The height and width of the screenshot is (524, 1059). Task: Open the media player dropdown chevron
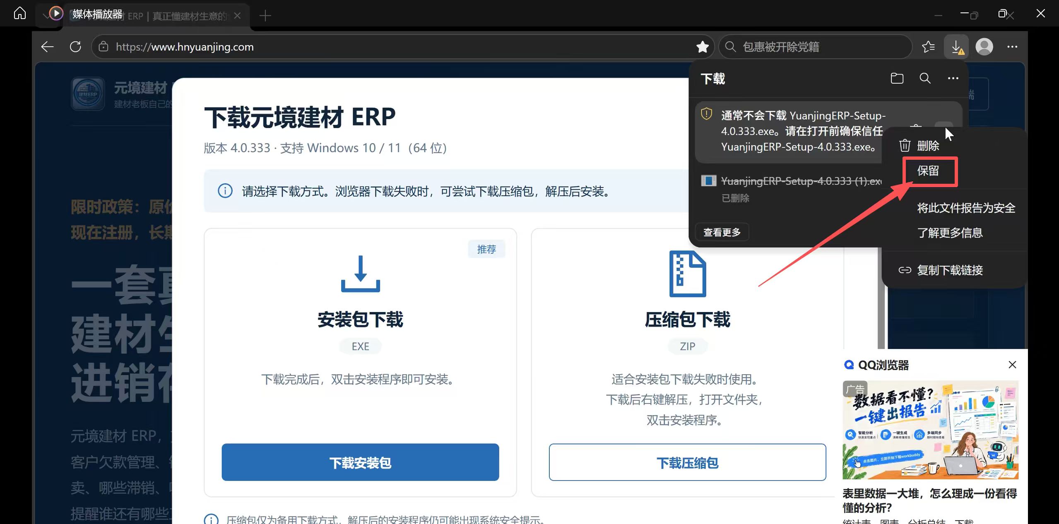click(46, 16)
